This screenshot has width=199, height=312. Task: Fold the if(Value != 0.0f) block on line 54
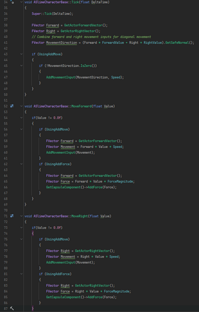21,118
